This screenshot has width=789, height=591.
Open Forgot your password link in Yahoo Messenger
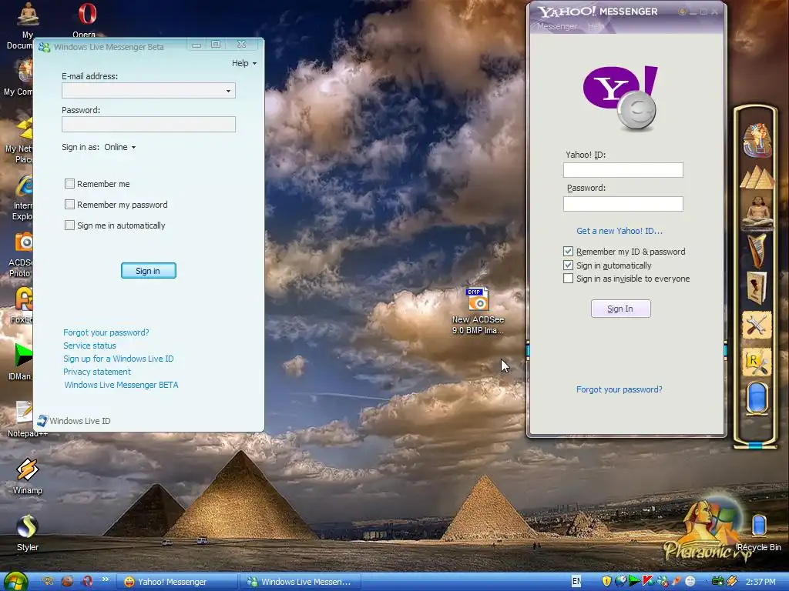(619, 389)
